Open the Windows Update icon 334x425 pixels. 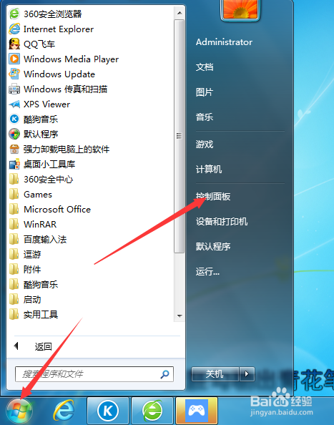[x=14, y=74]
